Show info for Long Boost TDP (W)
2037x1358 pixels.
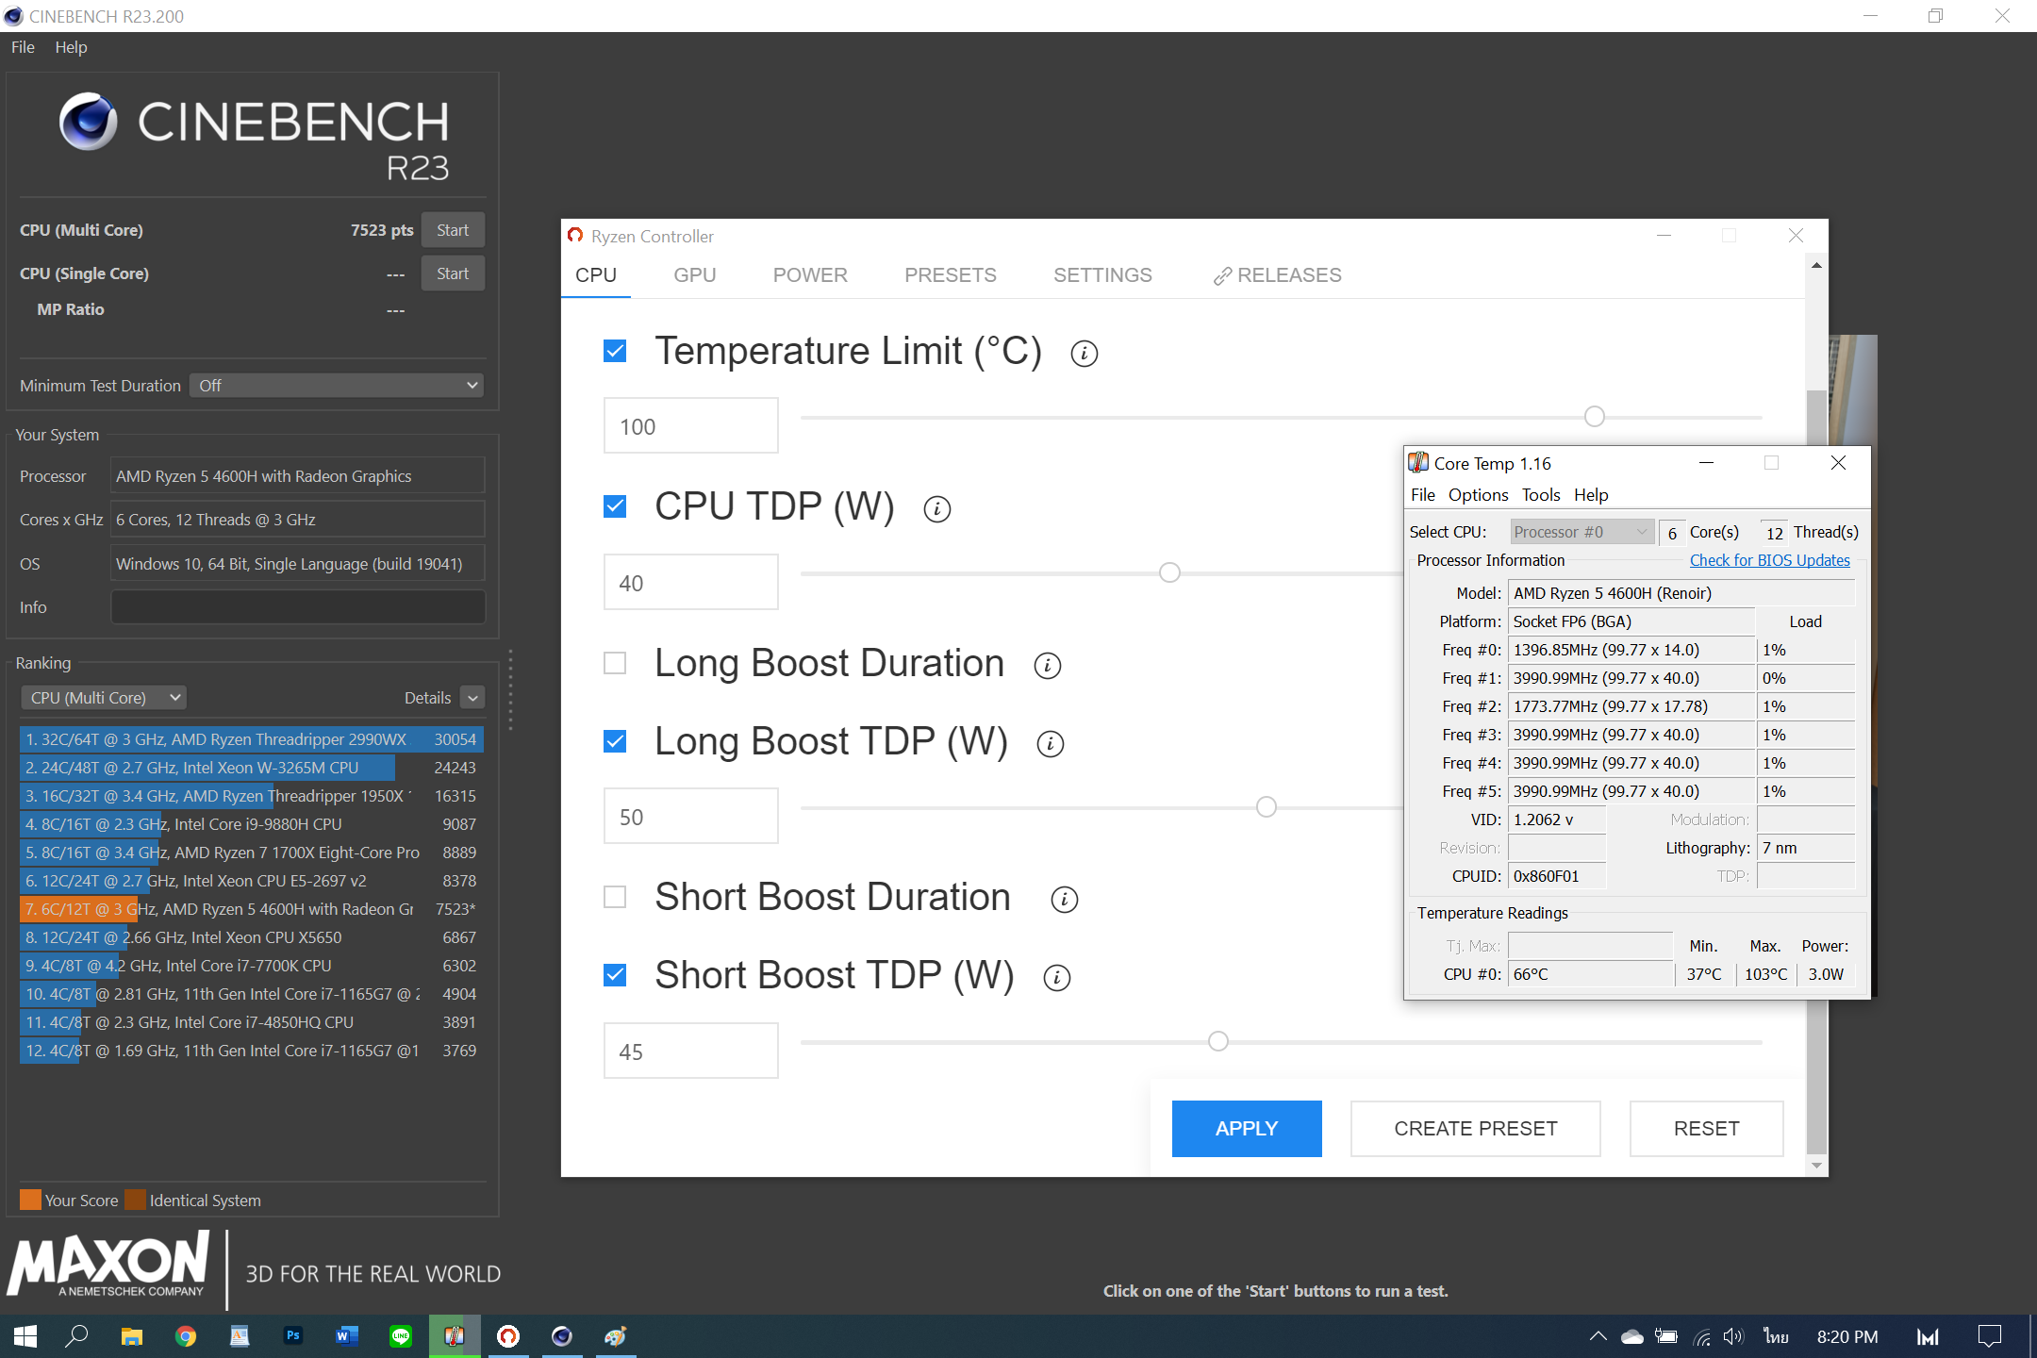point(1050,744)
